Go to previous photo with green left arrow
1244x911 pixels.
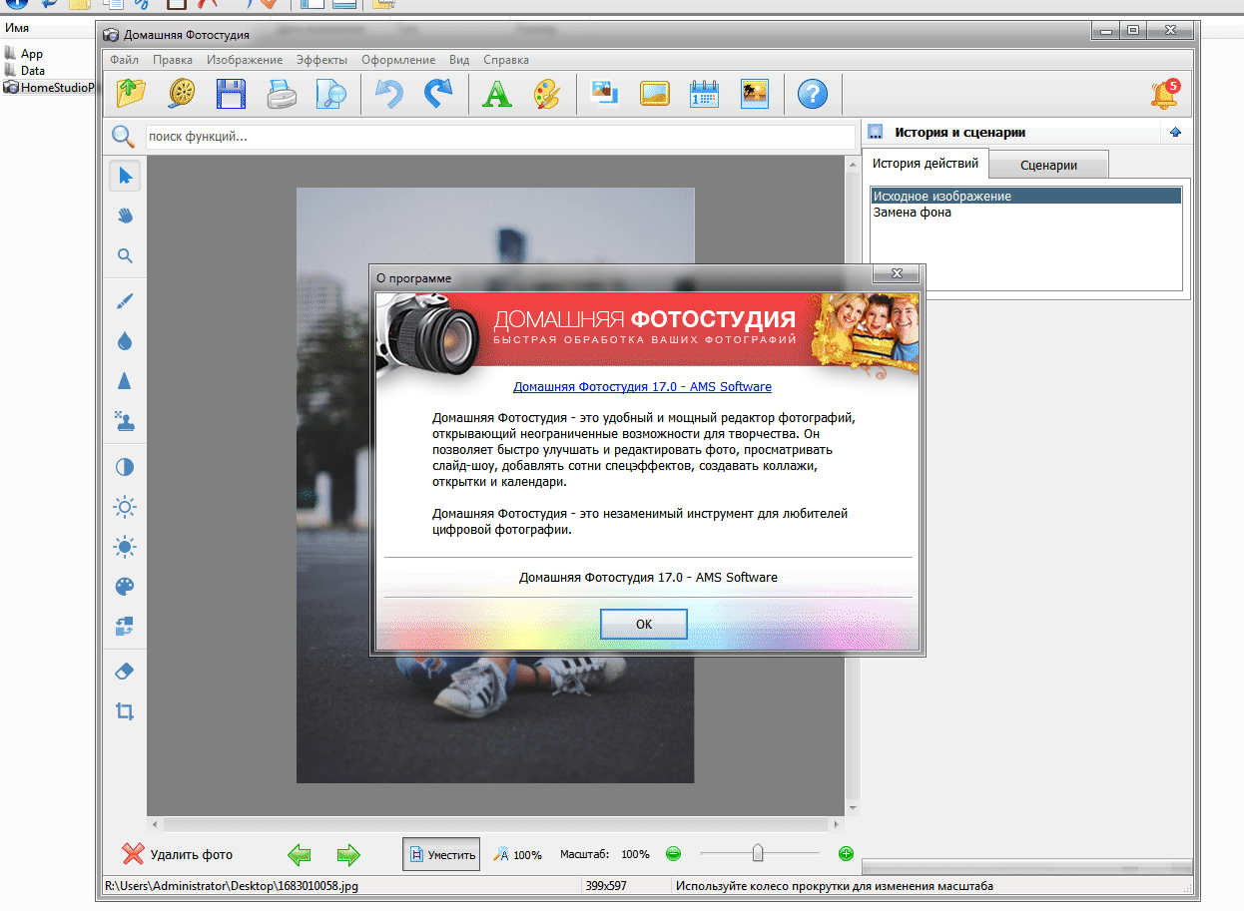pos(300,854)
